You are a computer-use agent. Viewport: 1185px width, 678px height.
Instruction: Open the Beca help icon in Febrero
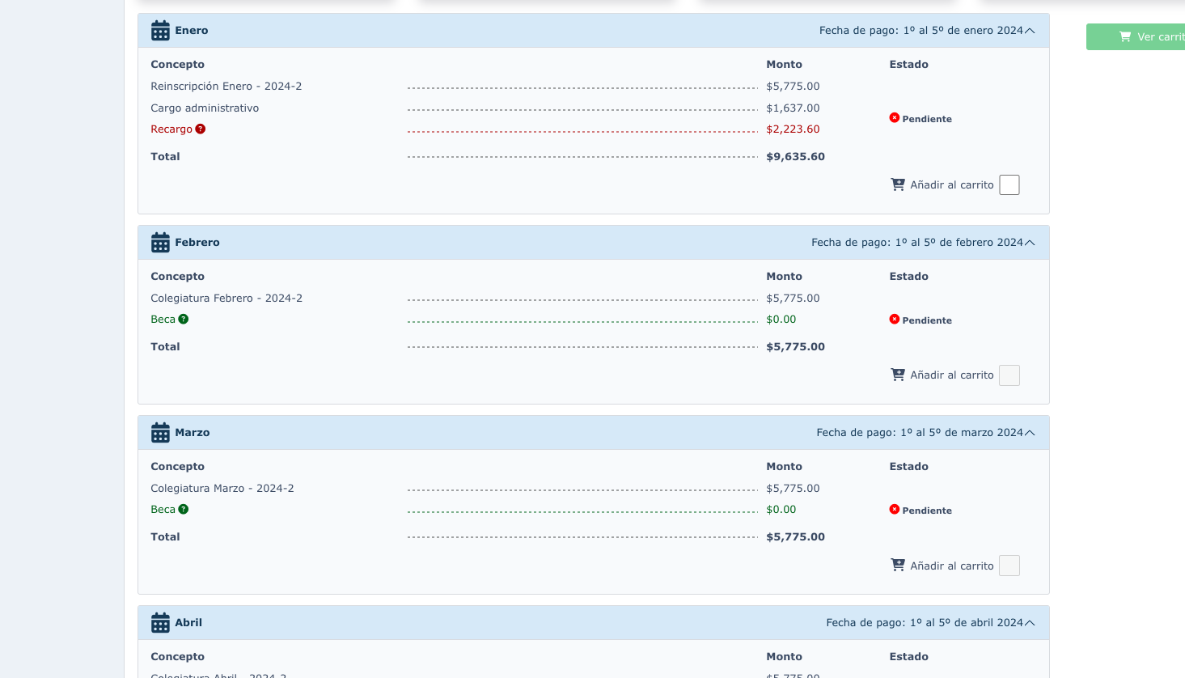(184, 319)
